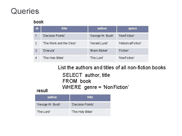Click 'title' header in the book table
Image resolution: width=182 pixels, height=136 pixels.
[x=64, y=29]
